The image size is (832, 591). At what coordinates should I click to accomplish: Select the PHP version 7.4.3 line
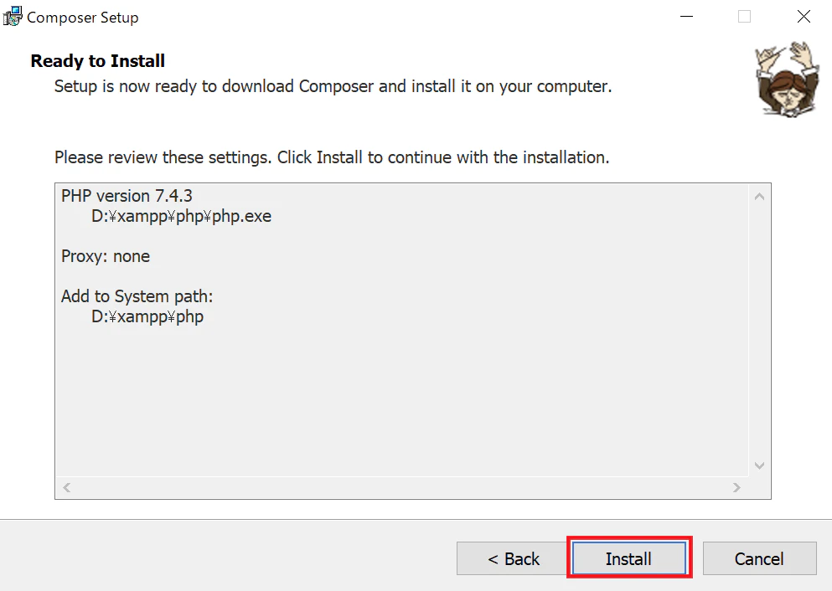pos(127,195)
